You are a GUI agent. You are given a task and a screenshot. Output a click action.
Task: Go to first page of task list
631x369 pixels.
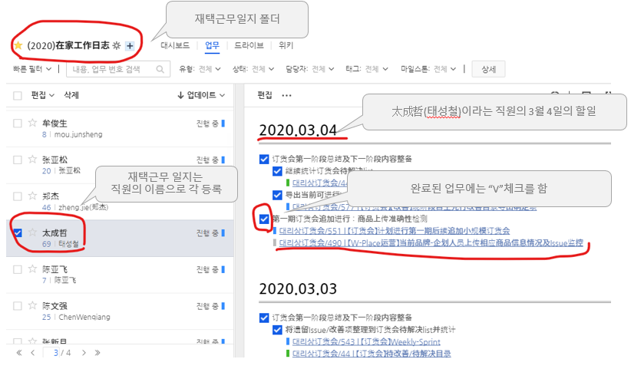[19, 353]
